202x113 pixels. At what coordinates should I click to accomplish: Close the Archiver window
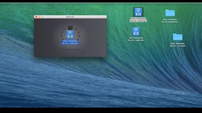tap(36, 17)
